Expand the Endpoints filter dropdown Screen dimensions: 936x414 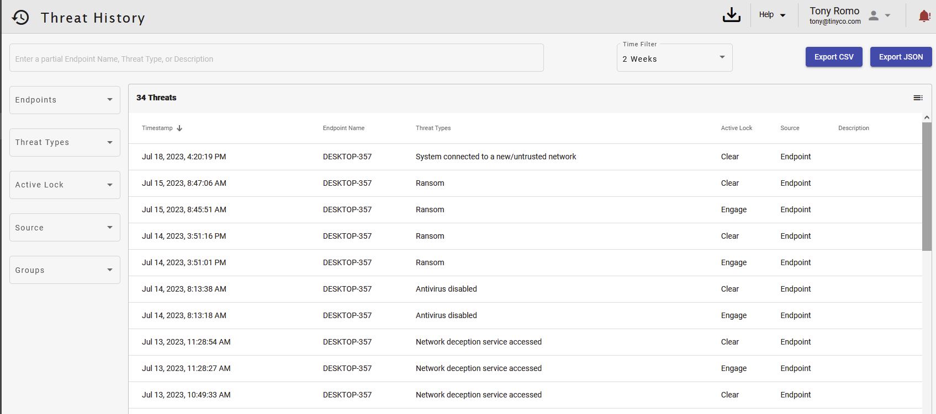tap(65, 100)
